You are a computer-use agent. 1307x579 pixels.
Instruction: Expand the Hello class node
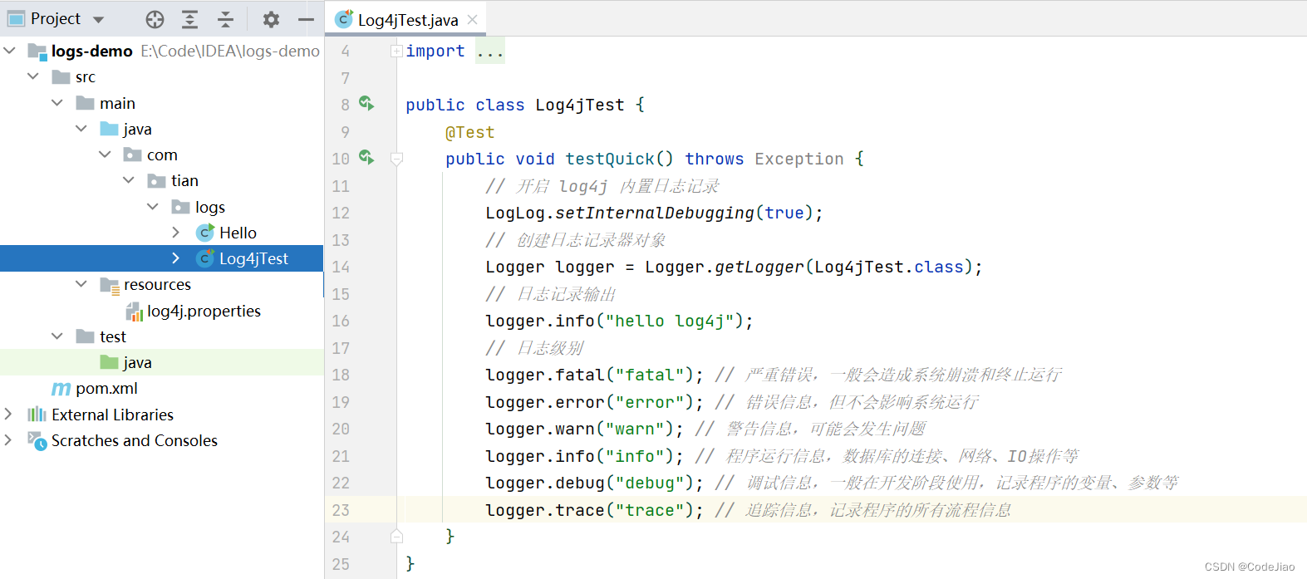[x=176, y=233]
